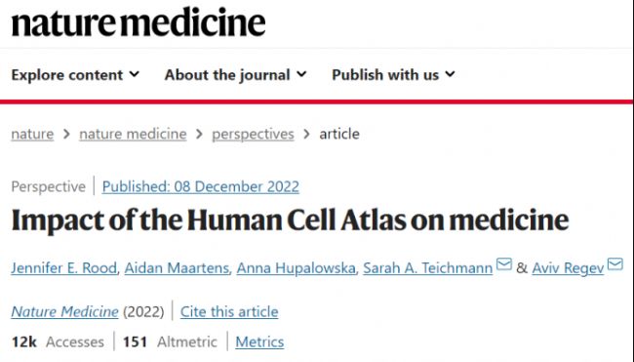The width and height of the screenshot is (634, 362).
Task: View the article Metrics link
Action: pyautogui.click(x=259, y=342)
